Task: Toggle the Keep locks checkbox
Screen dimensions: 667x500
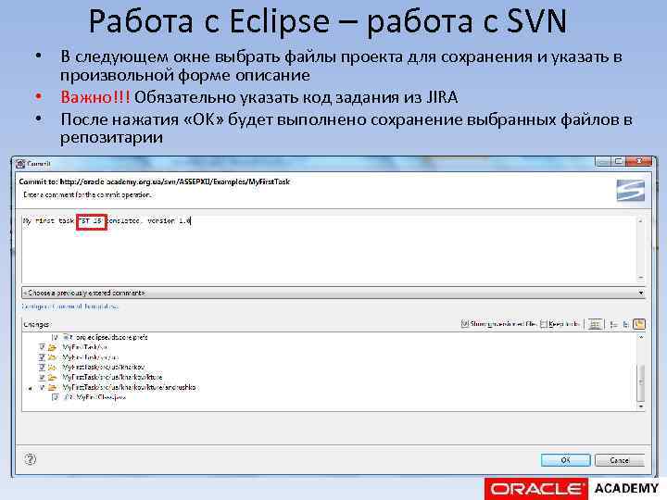Action: click(543, 324)
